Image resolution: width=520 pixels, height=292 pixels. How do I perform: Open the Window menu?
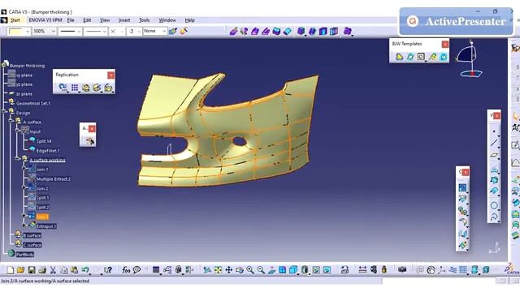167,20
